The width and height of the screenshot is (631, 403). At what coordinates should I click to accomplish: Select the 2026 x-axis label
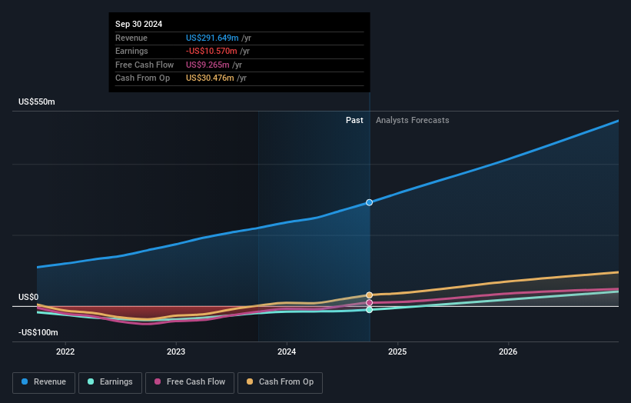[x=508, y=351]
